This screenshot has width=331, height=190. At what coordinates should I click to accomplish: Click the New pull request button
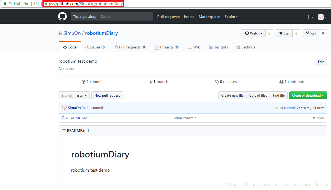pos(107,95)
